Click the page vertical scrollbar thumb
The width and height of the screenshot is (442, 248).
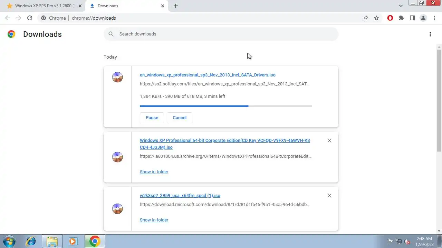pyautogui.click(x=439, y=100)
